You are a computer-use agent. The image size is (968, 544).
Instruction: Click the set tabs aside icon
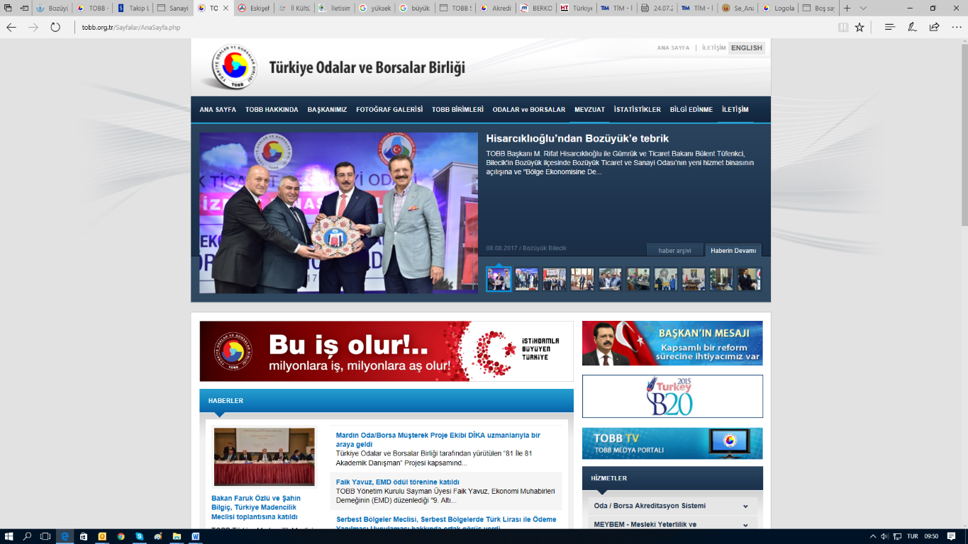[24, 8]
